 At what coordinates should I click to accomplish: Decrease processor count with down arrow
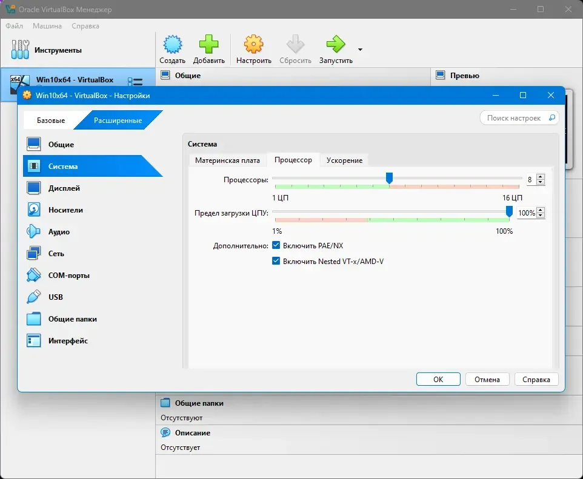pos(541,182)
